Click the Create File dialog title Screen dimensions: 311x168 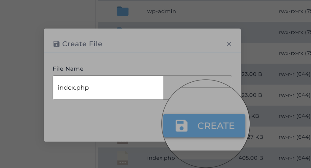pos(82,44)
